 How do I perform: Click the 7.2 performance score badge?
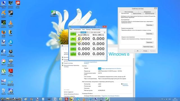(100, 68)
